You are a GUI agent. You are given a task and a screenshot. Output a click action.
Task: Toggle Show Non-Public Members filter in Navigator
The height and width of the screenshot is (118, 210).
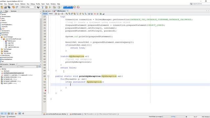12,113
